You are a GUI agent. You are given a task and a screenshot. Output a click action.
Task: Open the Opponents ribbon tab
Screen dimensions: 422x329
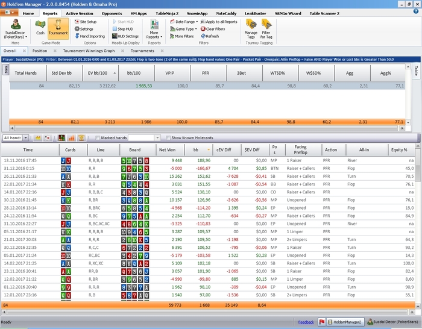coord(112,13)
